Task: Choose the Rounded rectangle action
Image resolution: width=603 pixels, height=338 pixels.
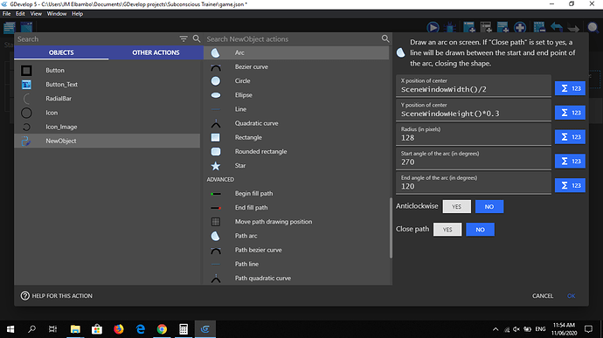Action: click(296, 151)
